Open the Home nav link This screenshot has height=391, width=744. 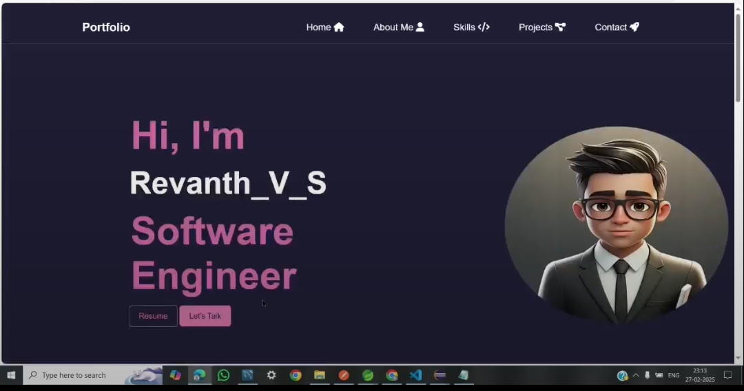325,28
